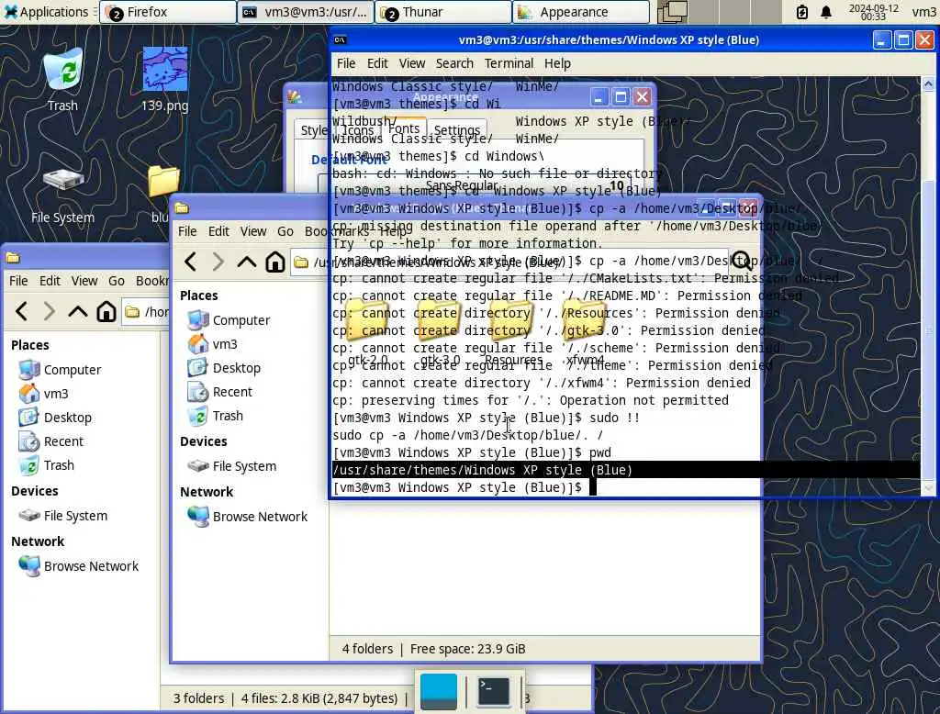Image resolution: width=940 pixels, height=714 pixels.
Task: Open the vm3 user menu
Action: (x=923, y=12)
